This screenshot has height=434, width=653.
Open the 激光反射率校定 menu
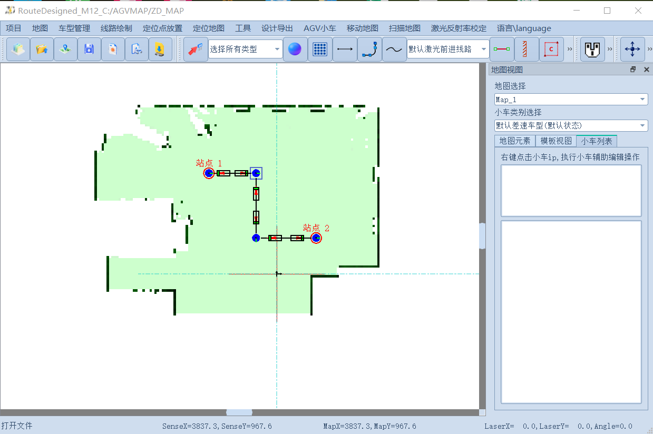(x=459, y=28)
